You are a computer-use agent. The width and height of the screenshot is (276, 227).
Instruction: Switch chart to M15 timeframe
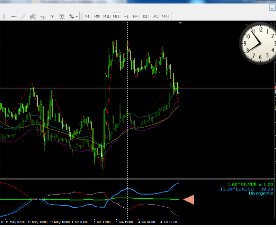pos(107,16)
